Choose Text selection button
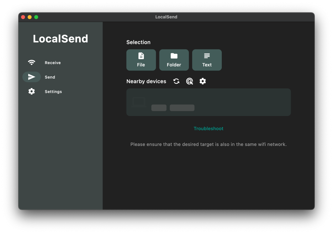 coord(207,60)
